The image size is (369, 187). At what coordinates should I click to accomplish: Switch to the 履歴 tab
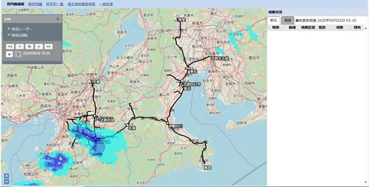coord(287,20)
